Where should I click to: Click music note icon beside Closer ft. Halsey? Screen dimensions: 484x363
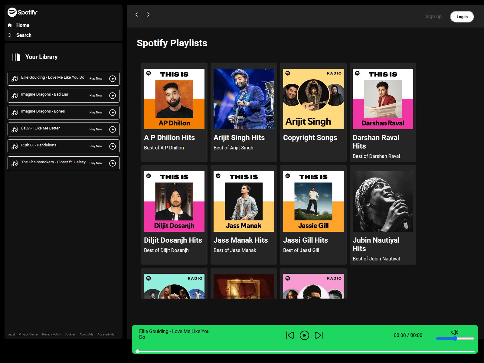15,163
